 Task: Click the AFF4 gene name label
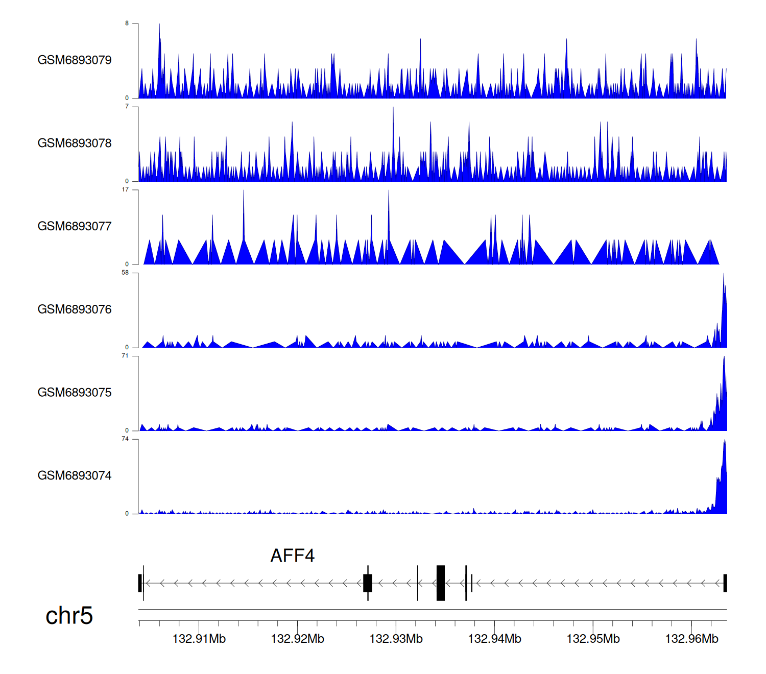292,556
